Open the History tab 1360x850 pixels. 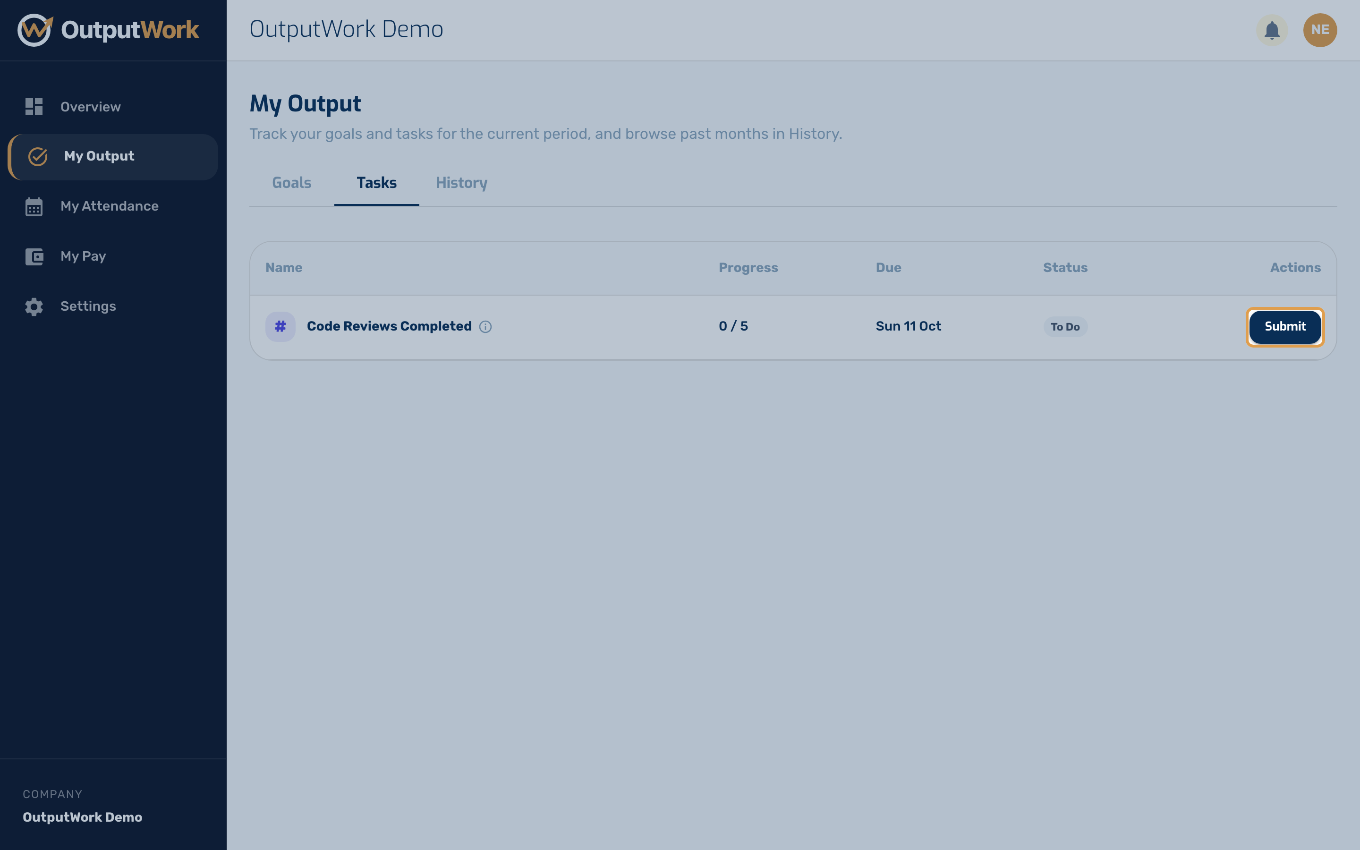(x=461, y=183)
